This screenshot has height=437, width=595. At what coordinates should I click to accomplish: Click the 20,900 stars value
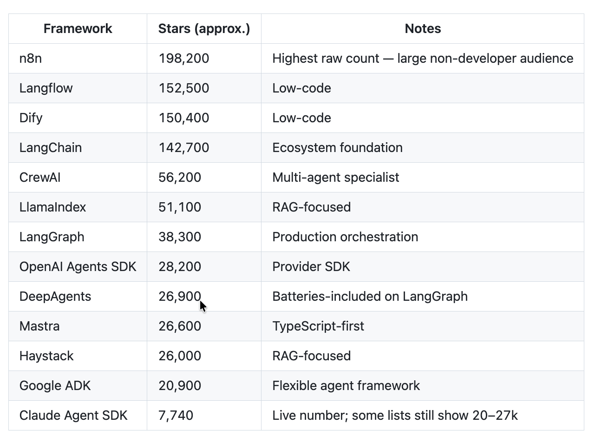click(x=180, y=386)
